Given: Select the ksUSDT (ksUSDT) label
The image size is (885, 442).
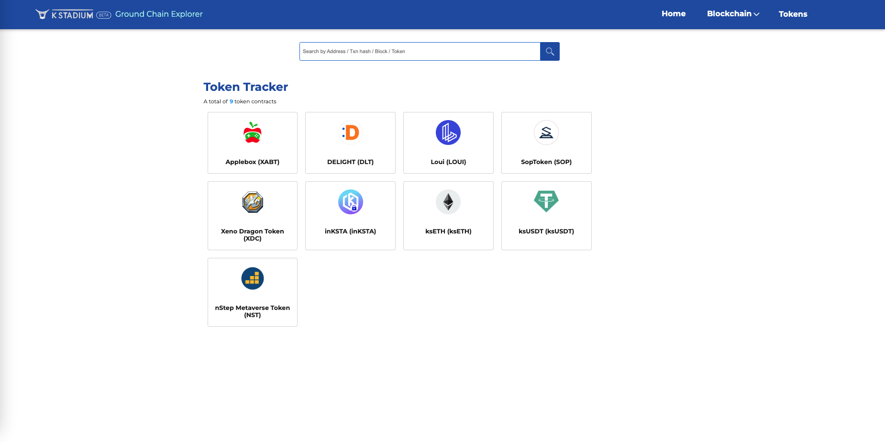Looking at the screenshot, I should click(x=546, y=231).
